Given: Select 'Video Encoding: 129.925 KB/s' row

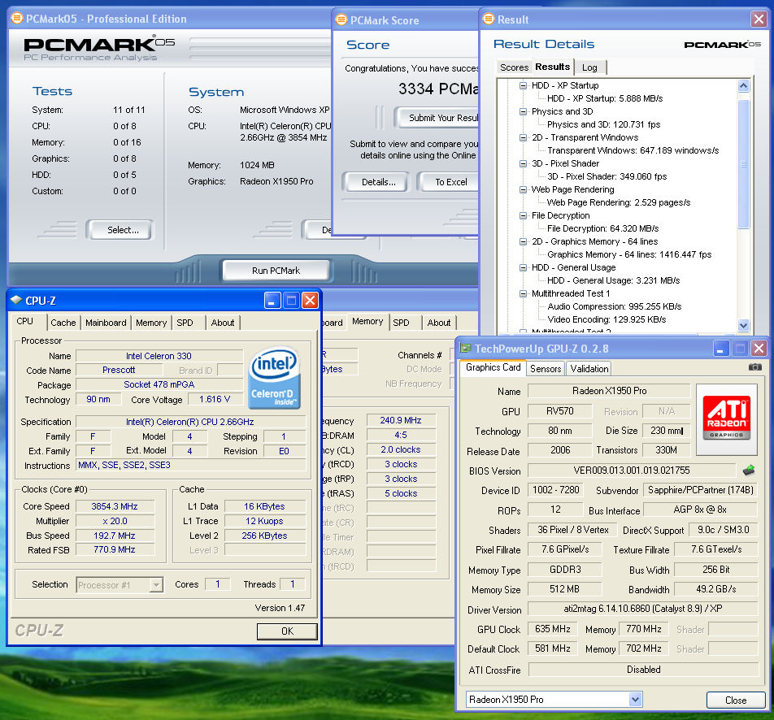Looking at the screenshot, I should 607,320.
